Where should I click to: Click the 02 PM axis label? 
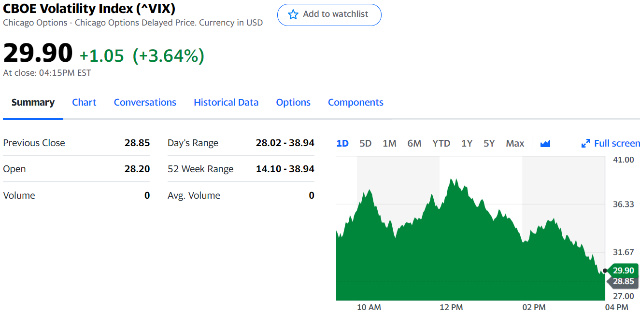tap(534, 307)
